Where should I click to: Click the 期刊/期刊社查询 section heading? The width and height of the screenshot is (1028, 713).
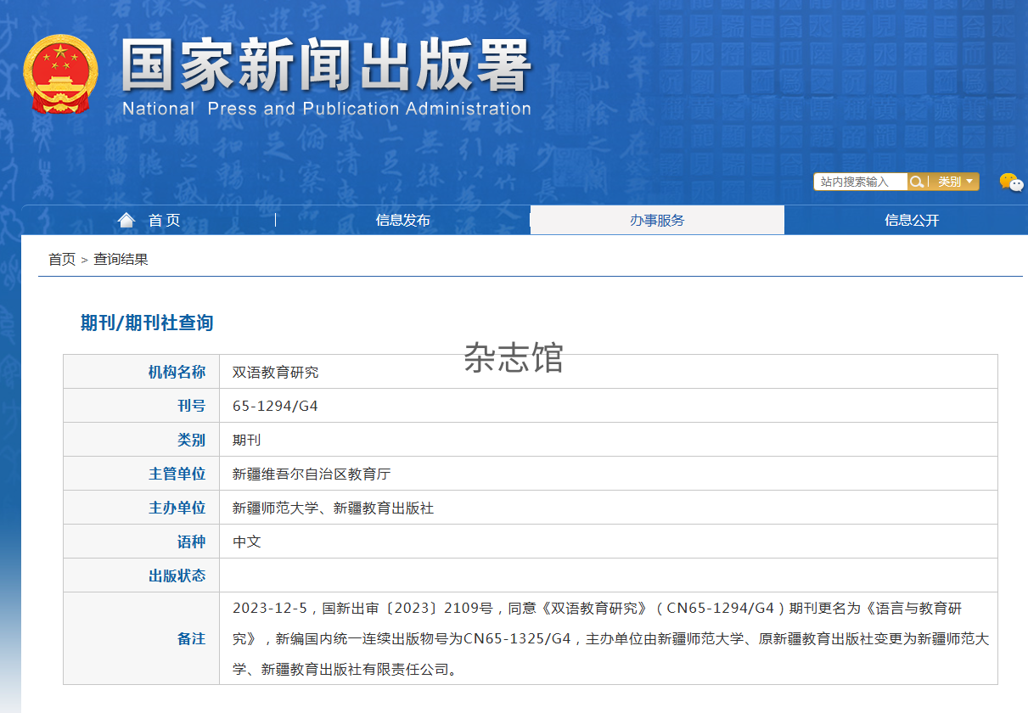(x=147, y=323)
